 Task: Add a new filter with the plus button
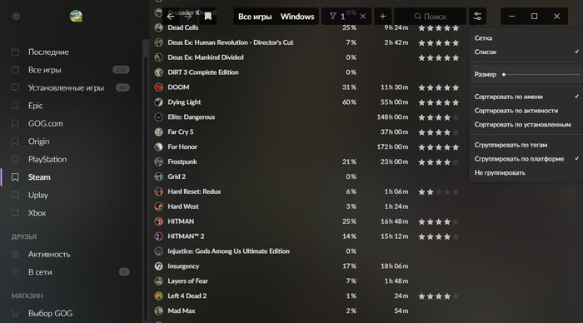point(382,17)
